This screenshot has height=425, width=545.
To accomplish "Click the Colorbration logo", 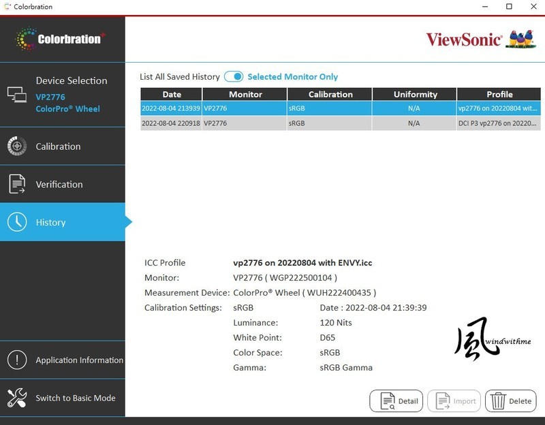I will pyautogui.click(x=63, y=38).
